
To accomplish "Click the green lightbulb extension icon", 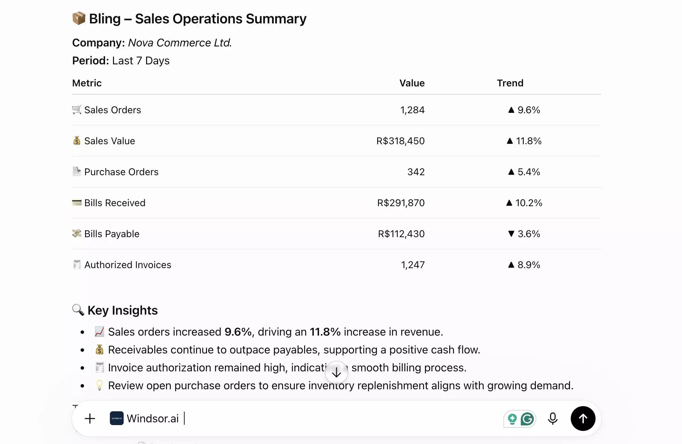I will click(512, 419).
